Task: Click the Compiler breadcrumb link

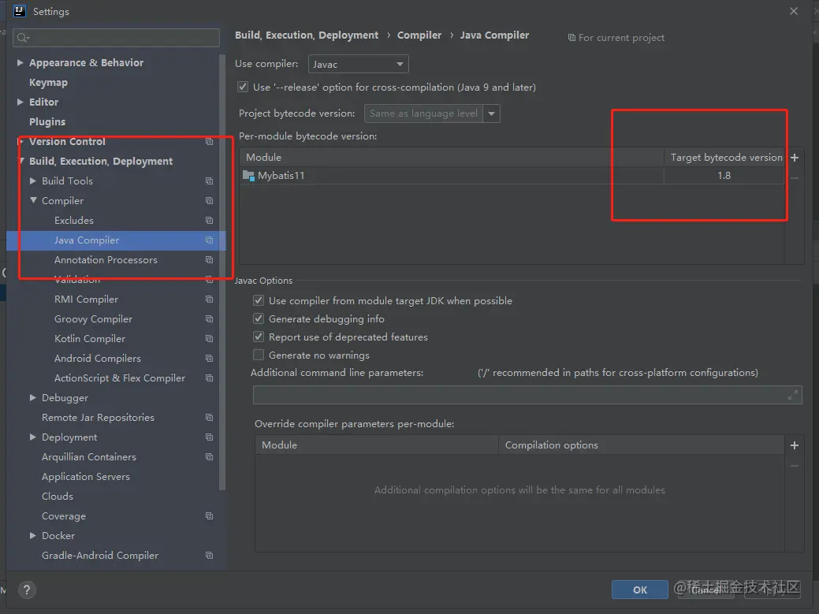Action: pyautogui.click(x=419, y=35)
